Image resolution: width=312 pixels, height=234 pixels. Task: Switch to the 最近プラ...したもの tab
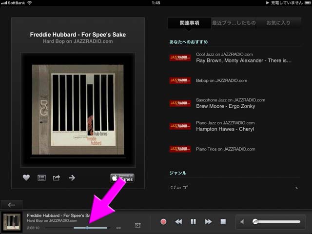tap(234, 23)
